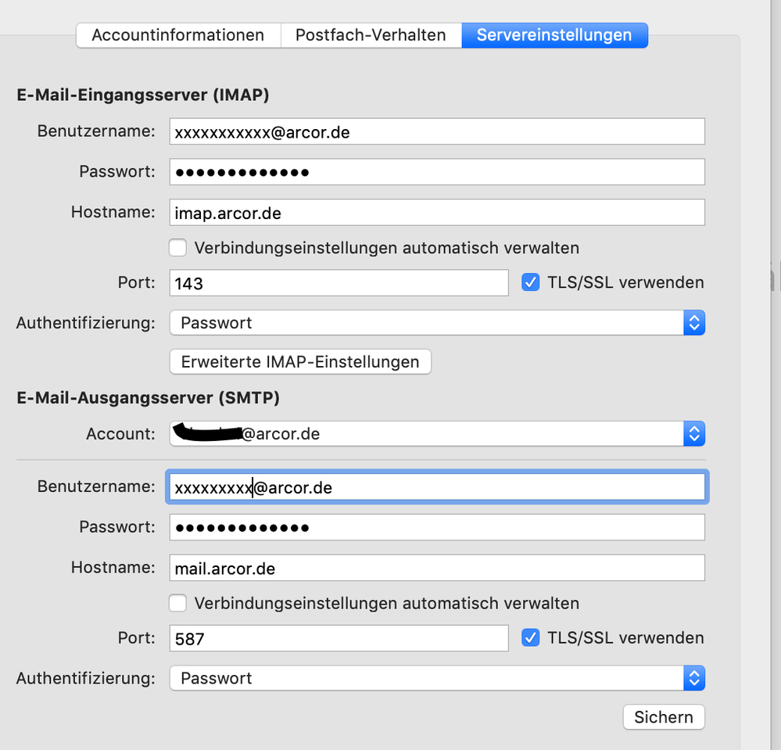Click the SMTP Benutzername field

[x=436, y=486]
